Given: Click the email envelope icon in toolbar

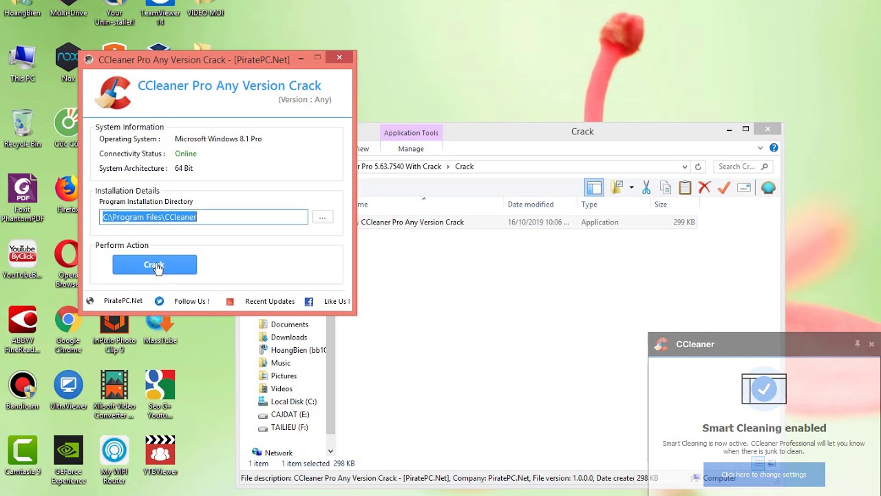Looking at the screenshot, I should (743, 187).
